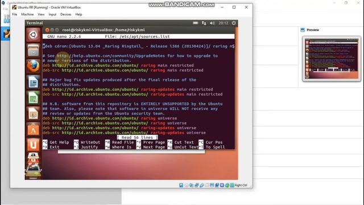The image size is (364, 205).
Task: Click the ^Y Prev Page shortcut
Action: (x=151, y=142)
